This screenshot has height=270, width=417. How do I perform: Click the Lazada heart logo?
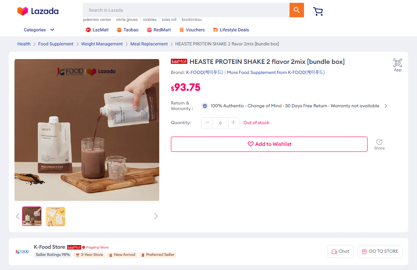click(x=23, y=11)
